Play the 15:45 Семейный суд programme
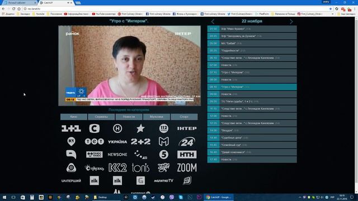The width and height of the screenshot is (358, 201). [x=252, y=145]
